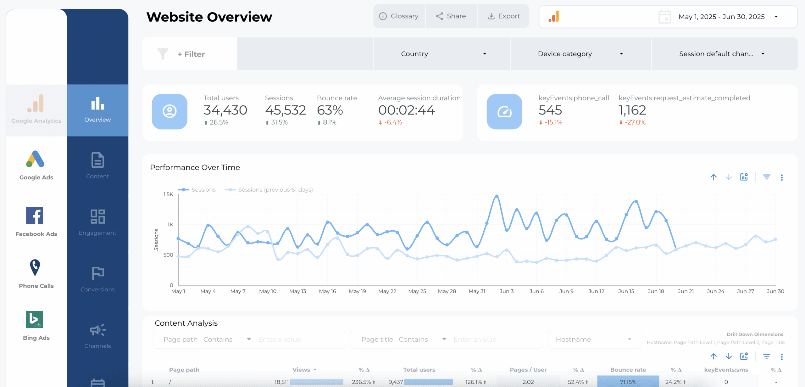Drill down in Content Analysis table
The image size is (805, 387).
[x=729, y=356]
